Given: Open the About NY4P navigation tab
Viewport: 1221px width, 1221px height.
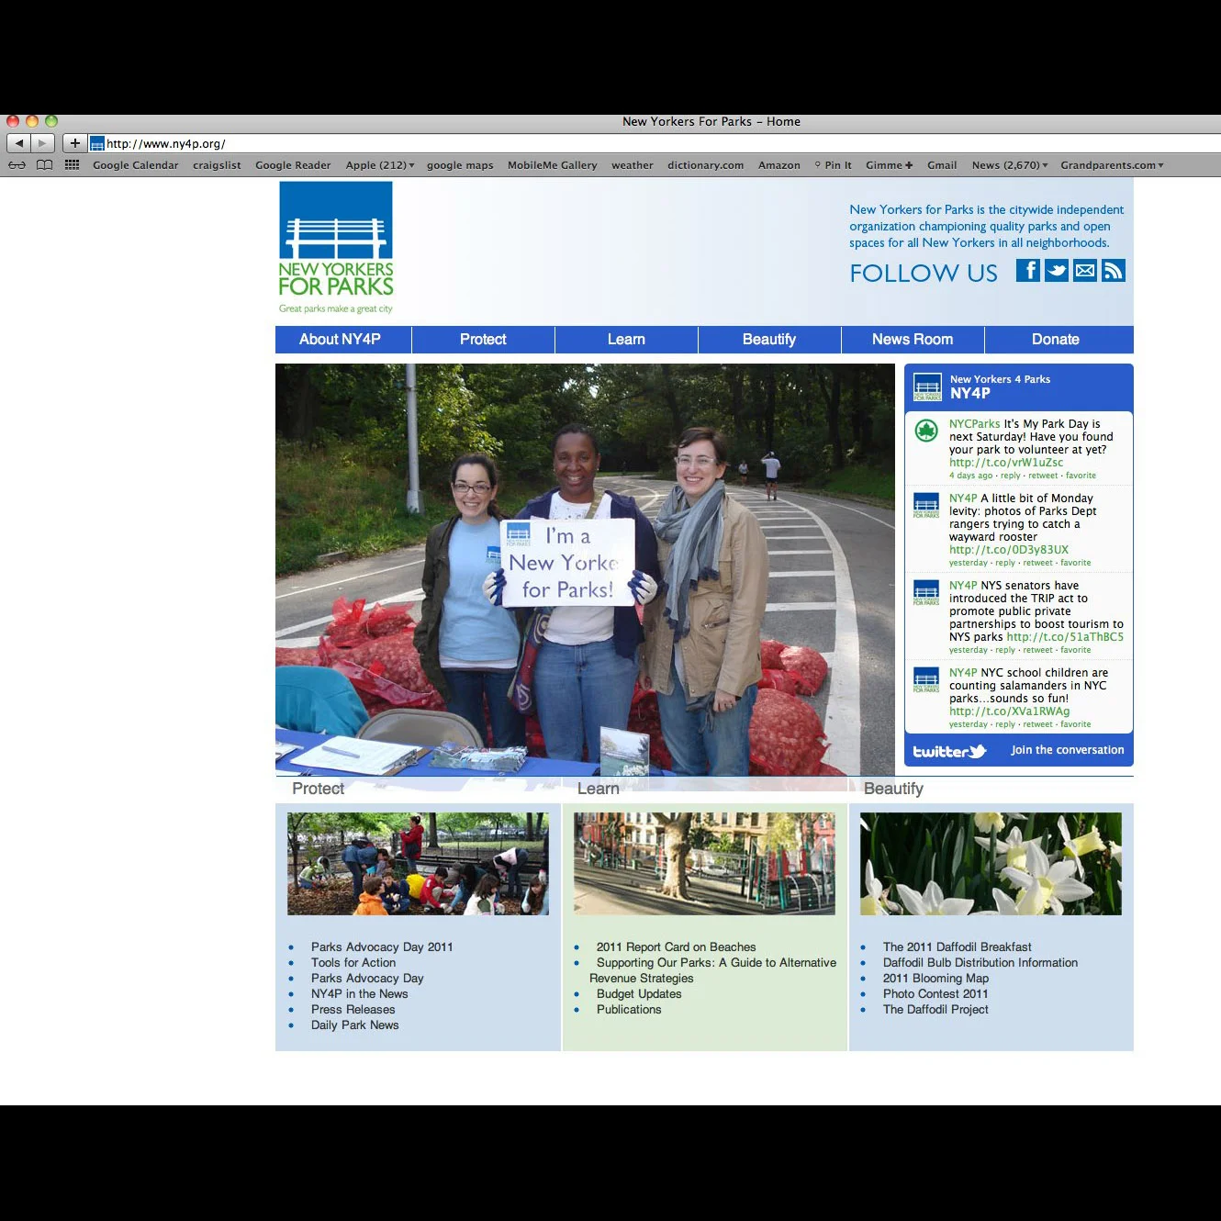Looking at the screenshot, I should point(343,340).
